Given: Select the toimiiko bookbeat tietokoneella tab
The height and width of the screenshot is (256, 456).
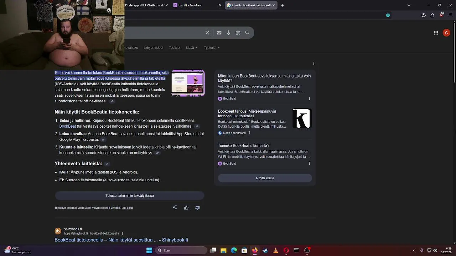Looking at the screenshot, I should tap(252, 5).
